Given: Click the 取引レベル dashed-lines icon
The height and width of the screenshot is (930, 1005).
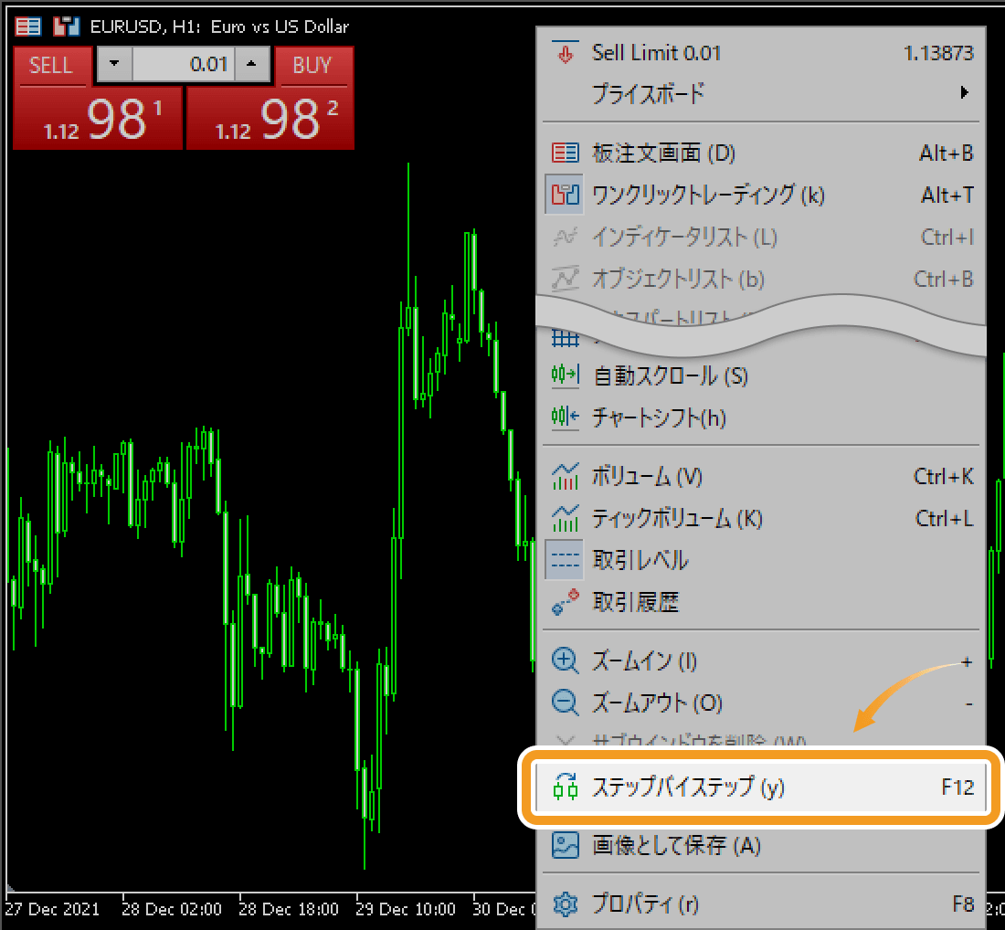Looking at the screenshot, I should pos(565,560).
